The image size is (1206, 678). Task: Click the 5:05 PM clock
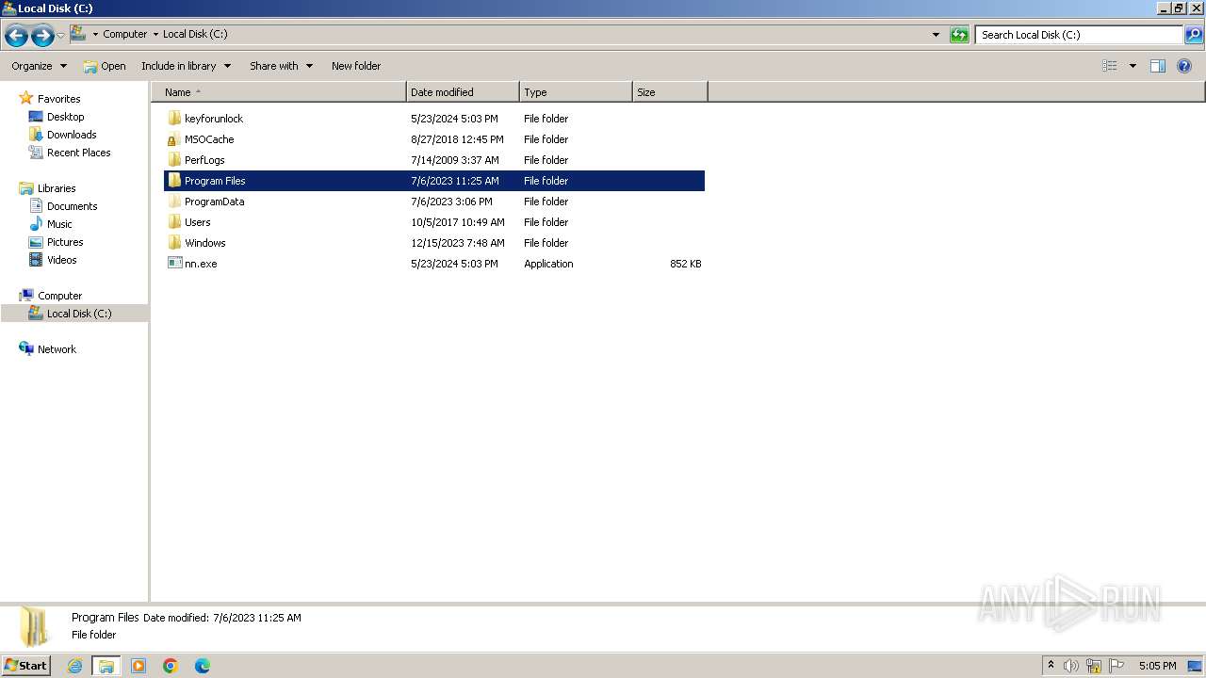tap(1157, 666)
